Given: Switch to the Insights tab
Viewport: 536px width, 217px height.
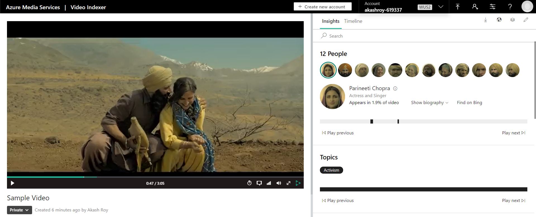Looking at the screenshot, I should (331, 21).
